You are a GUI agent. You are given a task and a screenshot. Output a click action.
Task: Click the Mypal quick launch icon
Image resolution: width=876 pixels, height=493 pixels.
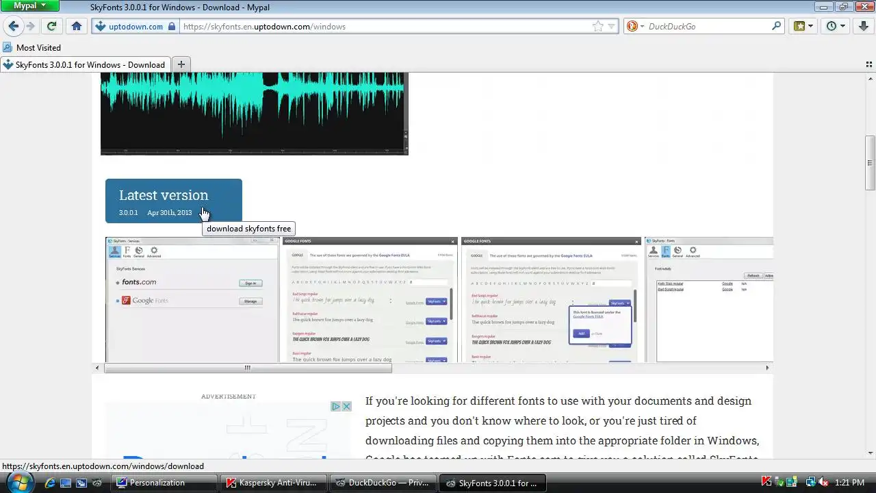tap(97, 483)
